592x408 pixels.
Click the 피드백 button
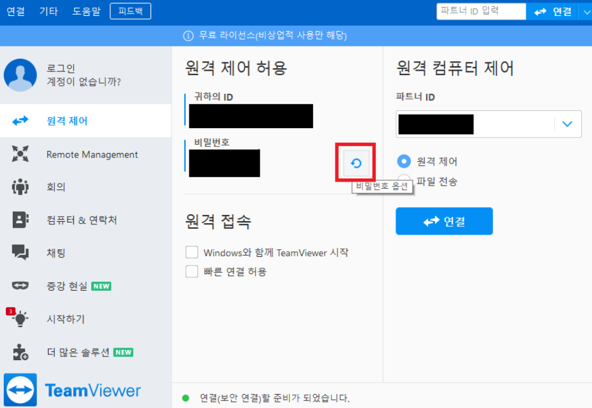[x=131, y=11]
